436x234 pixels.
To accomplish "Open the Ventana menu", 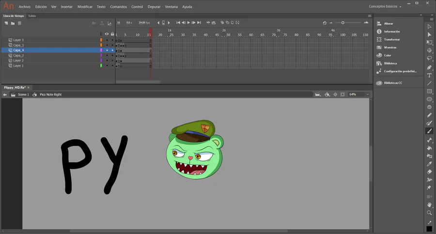I will [x=171, y=7].
